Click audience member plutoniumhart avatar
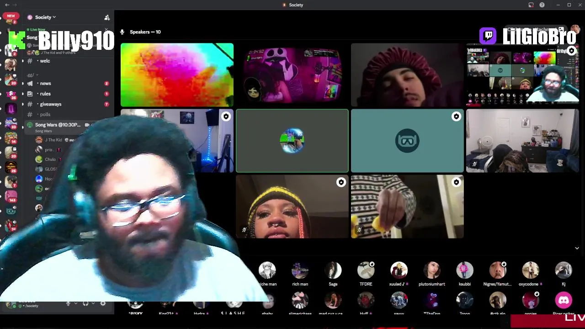The height and width of the screenshot is (329, 585). point(432,271)
